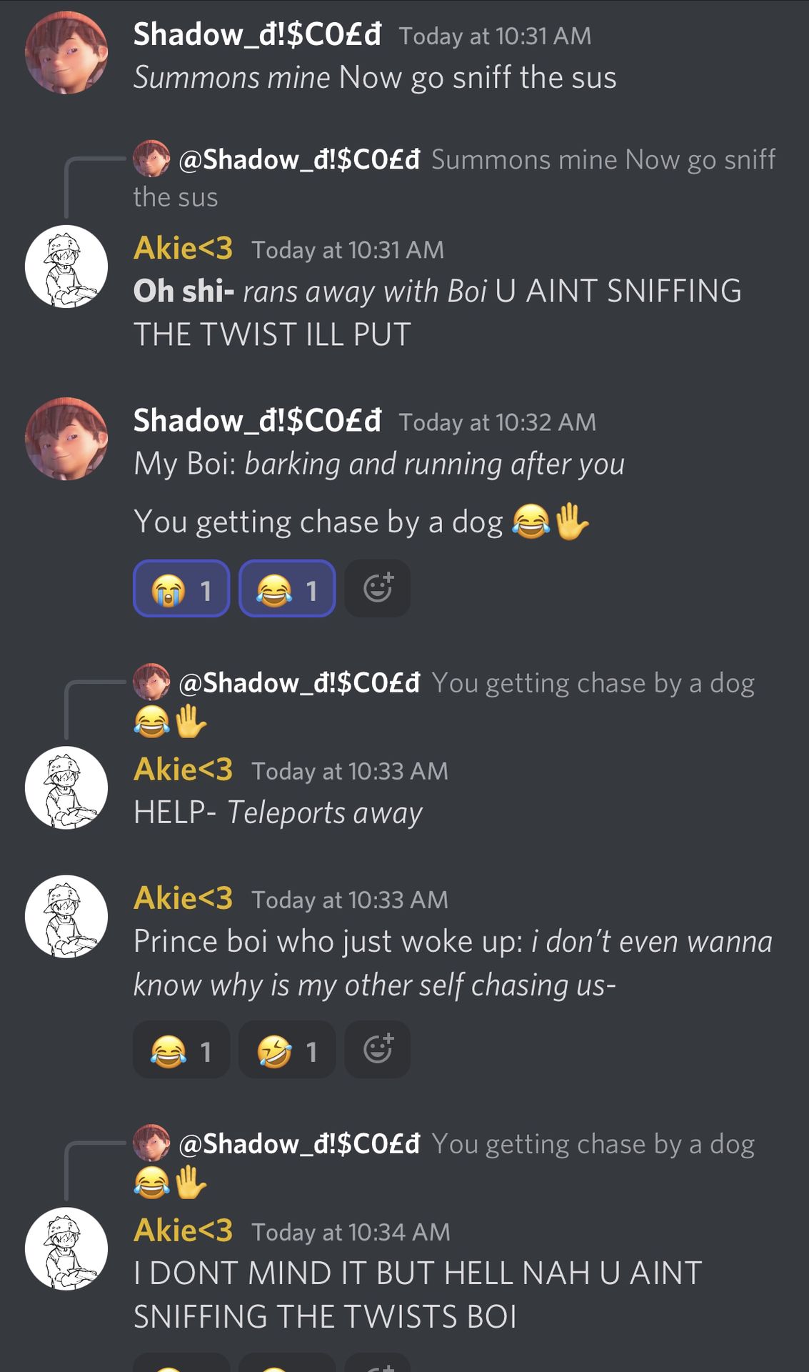809x1372 pixels.
Task: Toggle the crying face reaction on Shadow's message
Action: tap(181, 588)
